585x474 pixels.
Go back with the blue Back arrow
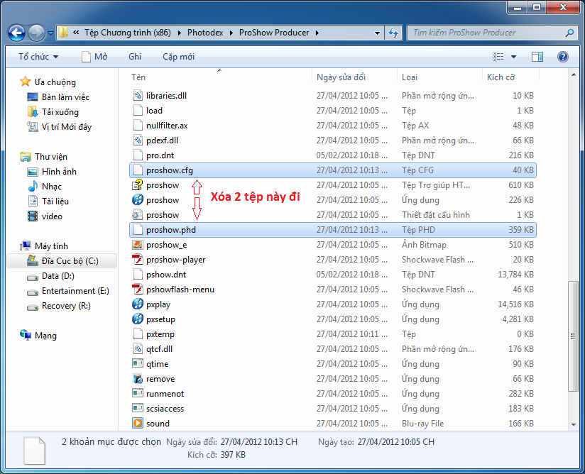click(x=17, y=33)
